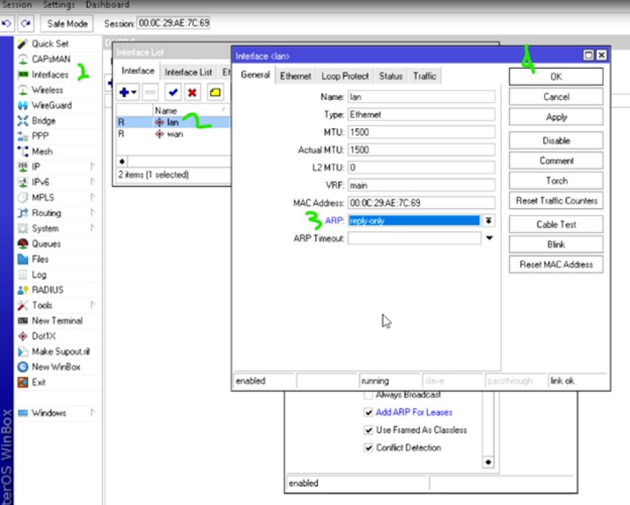Click the Name column header

point(191,110)
